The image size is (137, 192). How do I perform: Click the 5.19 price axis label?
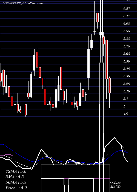(x=127, y=91)
